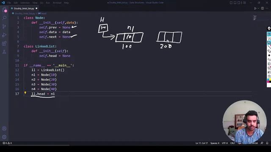Click the feedback icon in the status bar
Viewport: 271px width, 152px height.
pyautogui.click(x=262, y=143)
